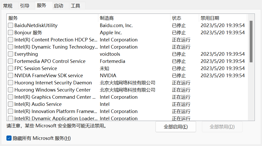
Task: Tick the Everything service checkbox
Action: coord(11,54)
